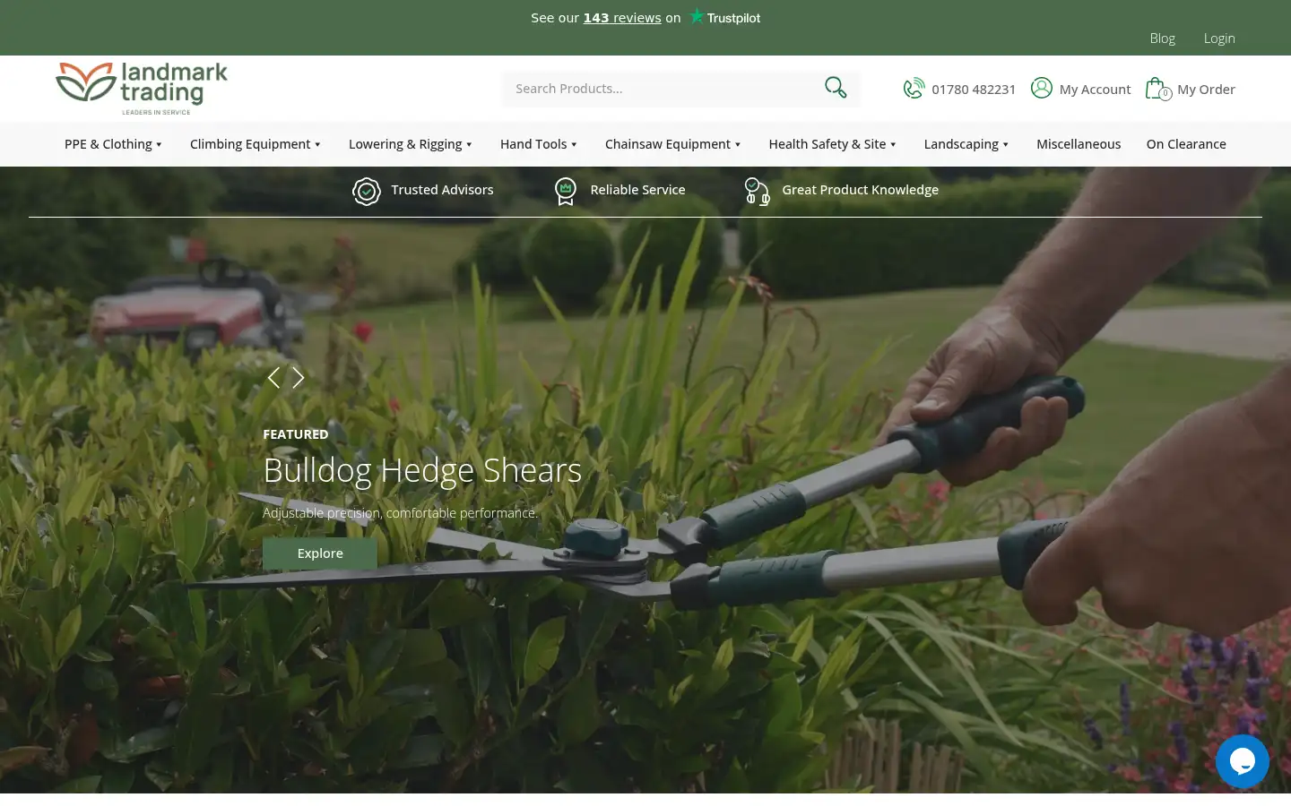Click the Trusted Advisors text
This screenshot has height=806, width=1291.
pyautogui.click(x=442, y=190)
